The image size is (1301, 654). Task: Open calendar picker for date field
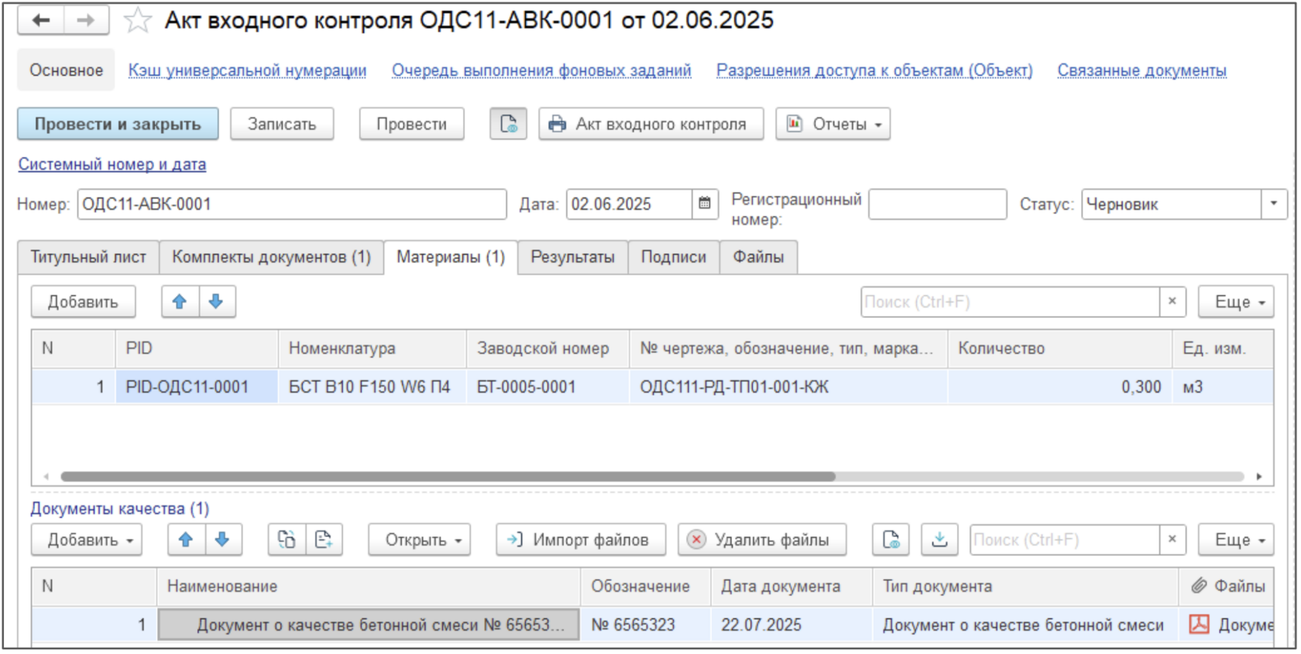coord(705,204)
